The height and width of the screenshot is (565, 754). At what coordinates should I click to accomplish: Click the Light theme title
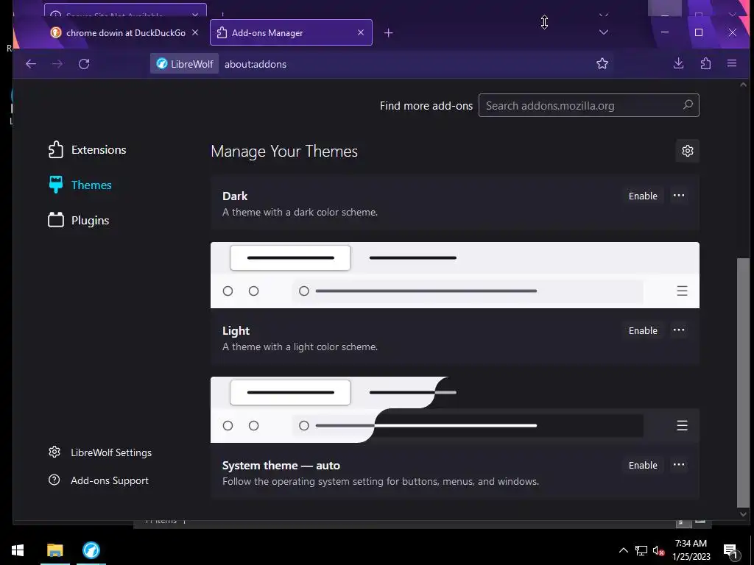tap(236, 330)
